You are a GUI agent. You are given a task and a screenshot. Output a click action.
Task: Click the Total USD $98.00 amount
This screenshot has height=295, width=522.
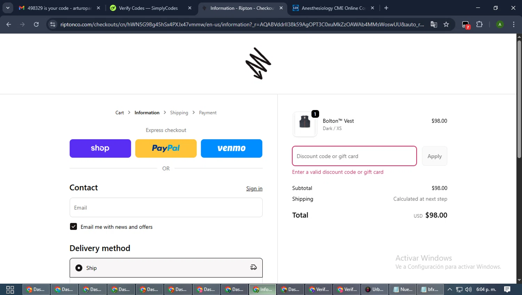coord(430,215)
